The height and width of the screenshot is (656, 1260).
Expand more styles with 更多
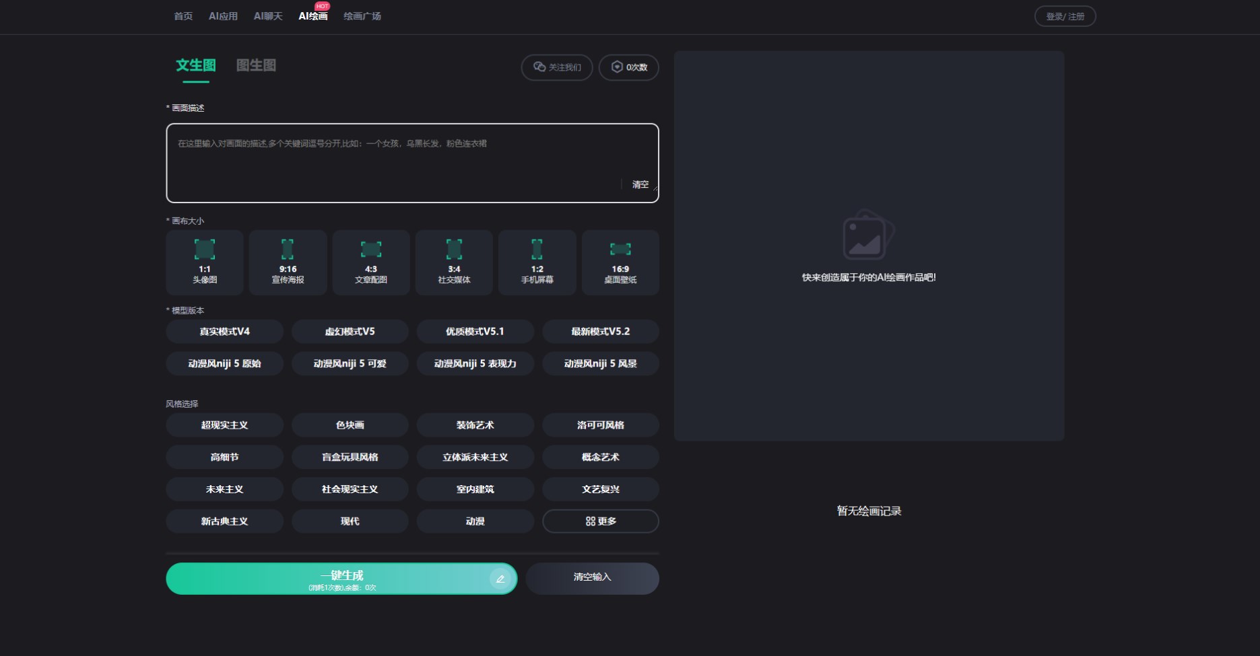coord(600,521)
